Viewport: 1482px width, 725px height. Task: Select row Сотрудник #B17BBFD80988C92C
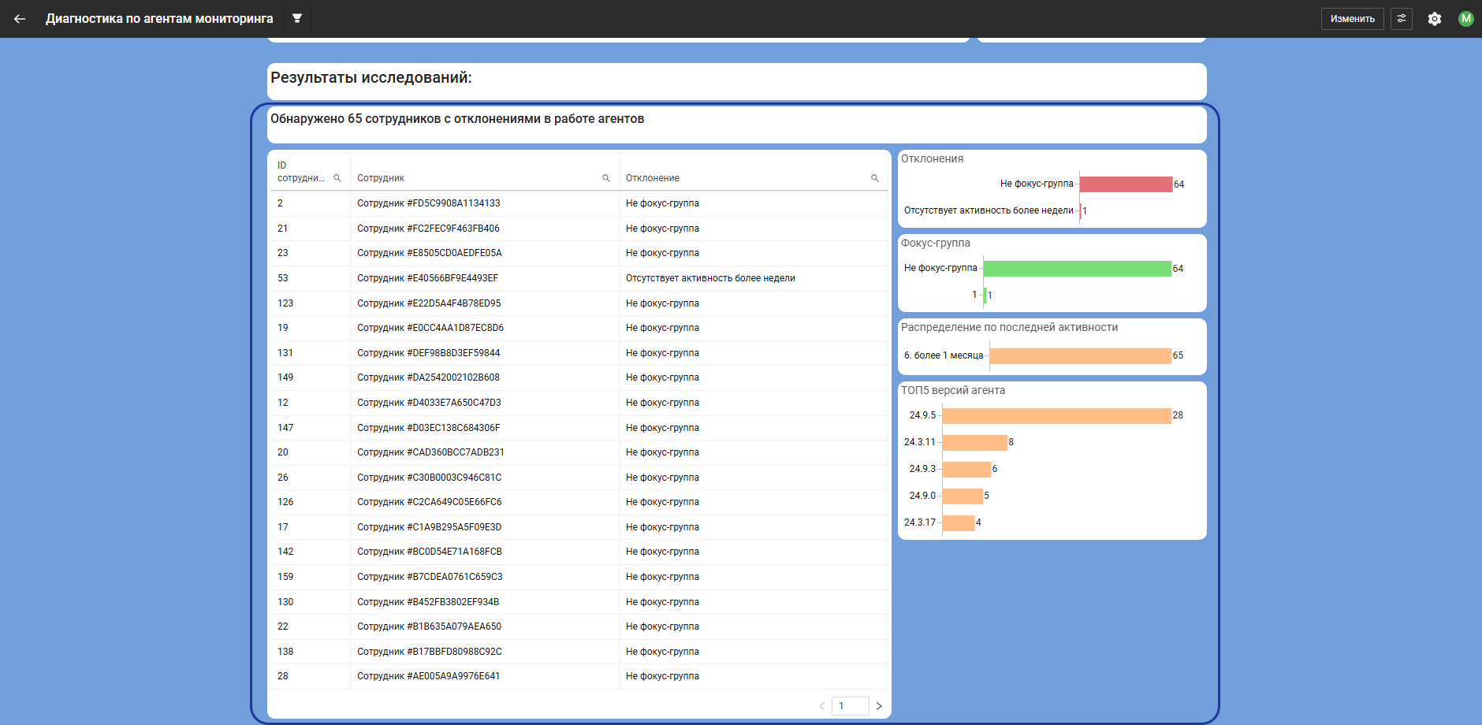coord(579,652)
